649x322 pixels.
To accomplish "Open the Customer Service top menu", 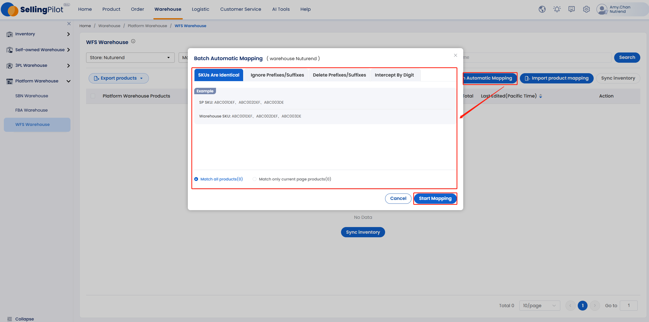I will (x=241, y=9).
